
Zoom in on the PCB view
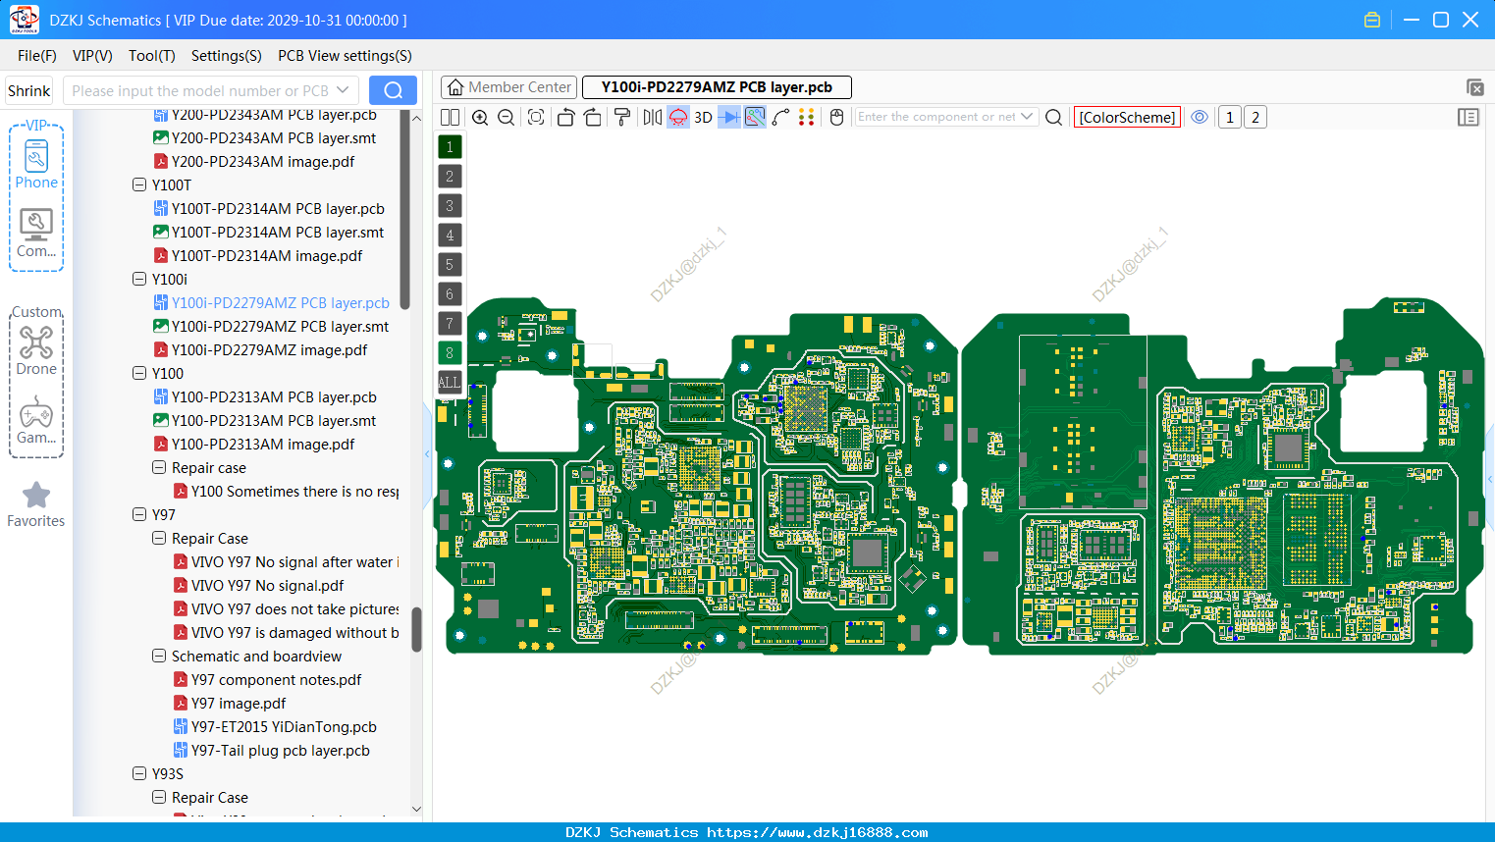tap(480, 118)
